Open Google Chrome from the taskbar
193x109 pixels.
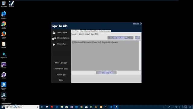coord(81,107)
